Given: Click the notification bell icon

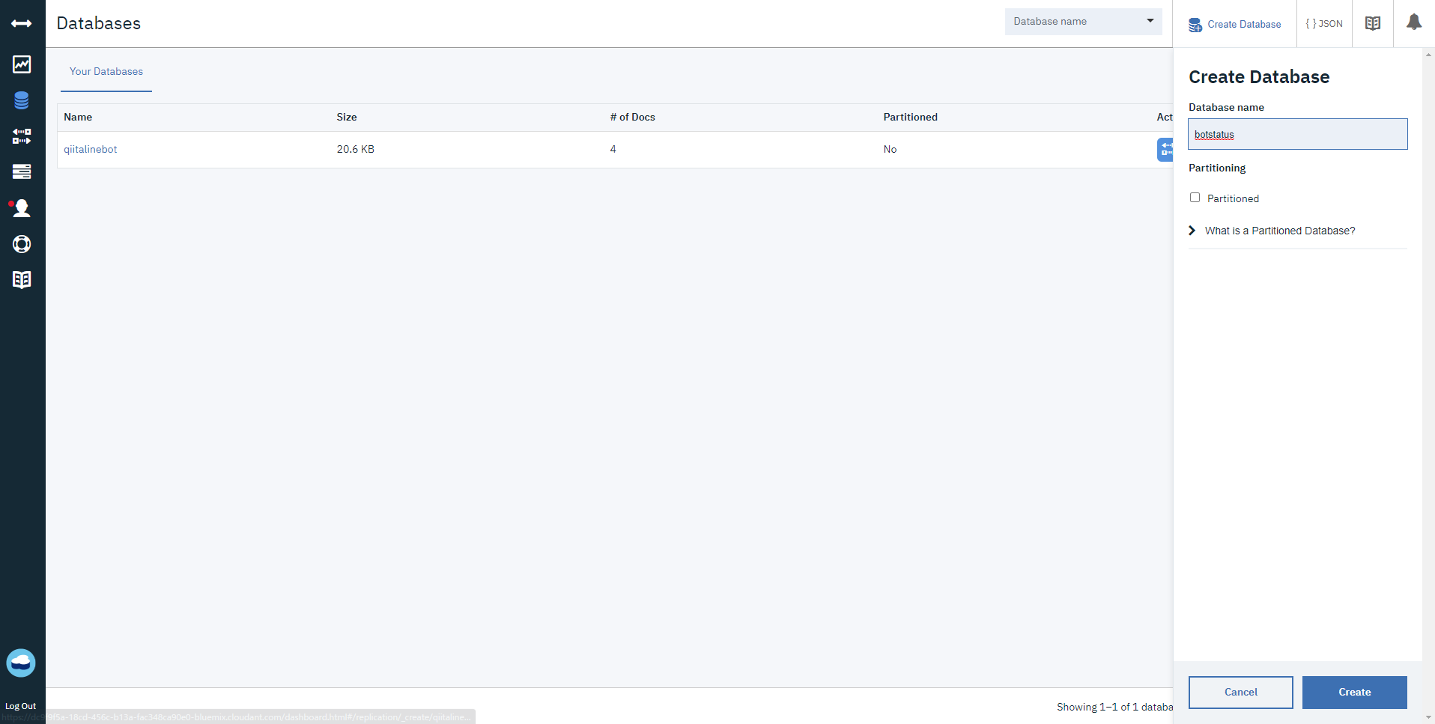Looking at the screenshot, I should click(x=1413, y=22).
